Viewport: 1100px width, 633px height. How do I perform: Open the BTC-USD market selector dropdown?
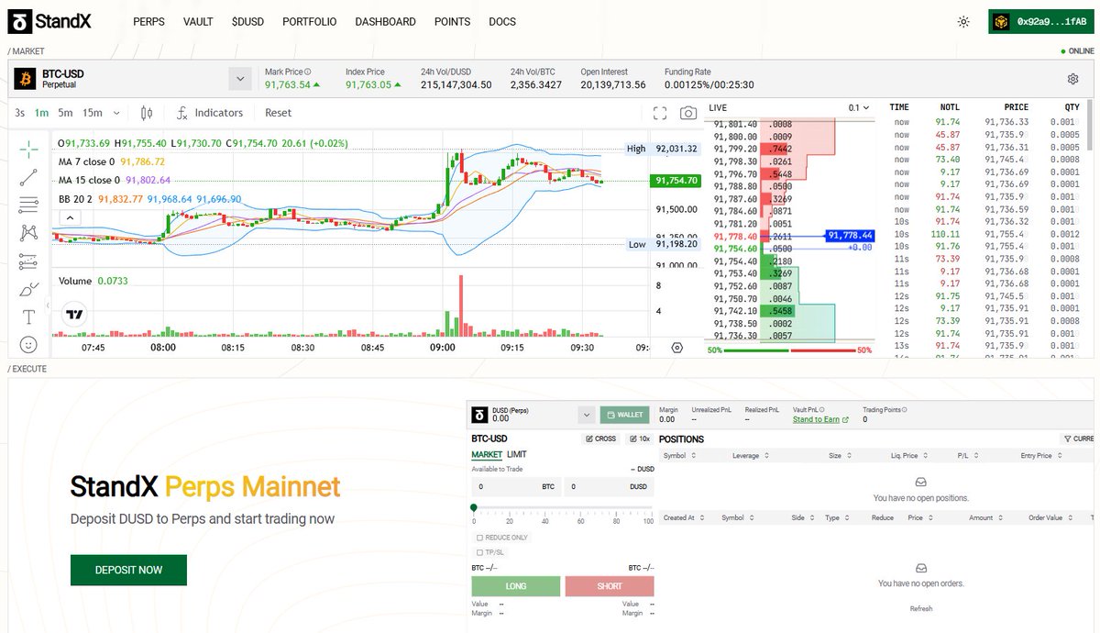coord(240,78)
